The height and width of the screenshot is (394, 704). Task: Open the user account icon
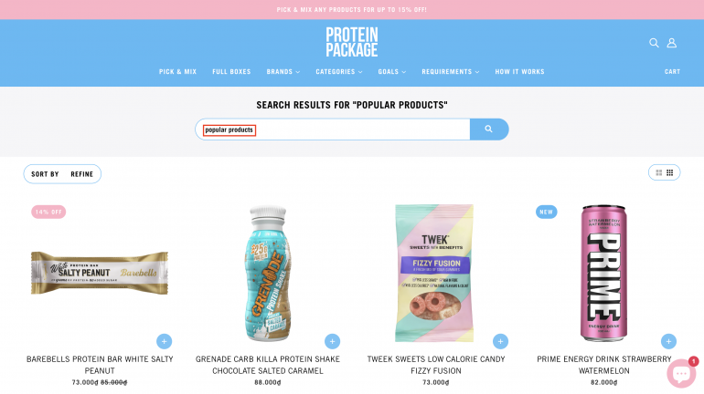pos(672,43)
